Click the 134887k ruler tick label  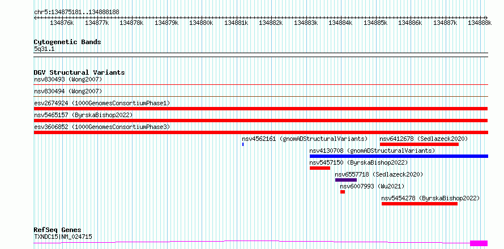[x=446, y=23]
